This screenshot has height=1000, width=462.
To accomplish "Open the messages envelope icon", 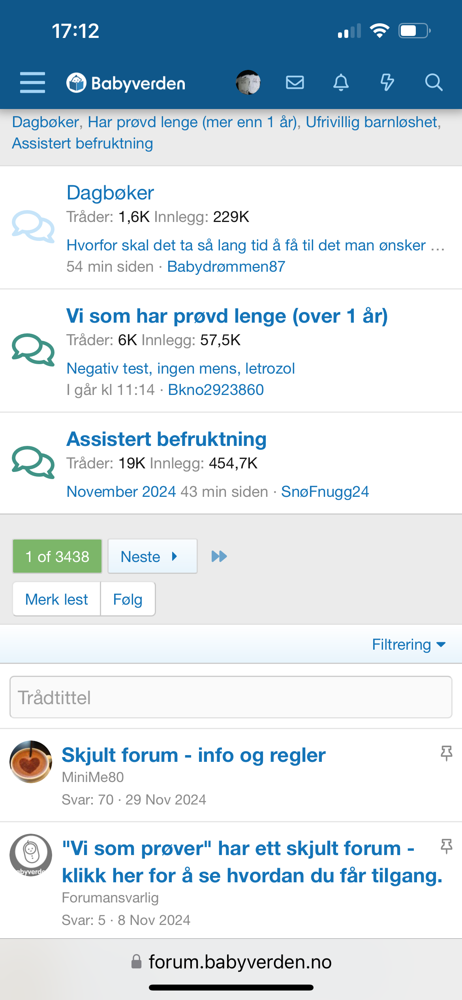I will coord(295,83).
